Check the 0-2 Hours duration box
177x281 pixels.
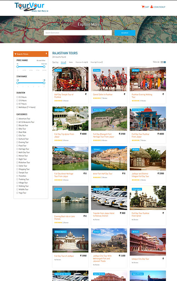[17, 97]
